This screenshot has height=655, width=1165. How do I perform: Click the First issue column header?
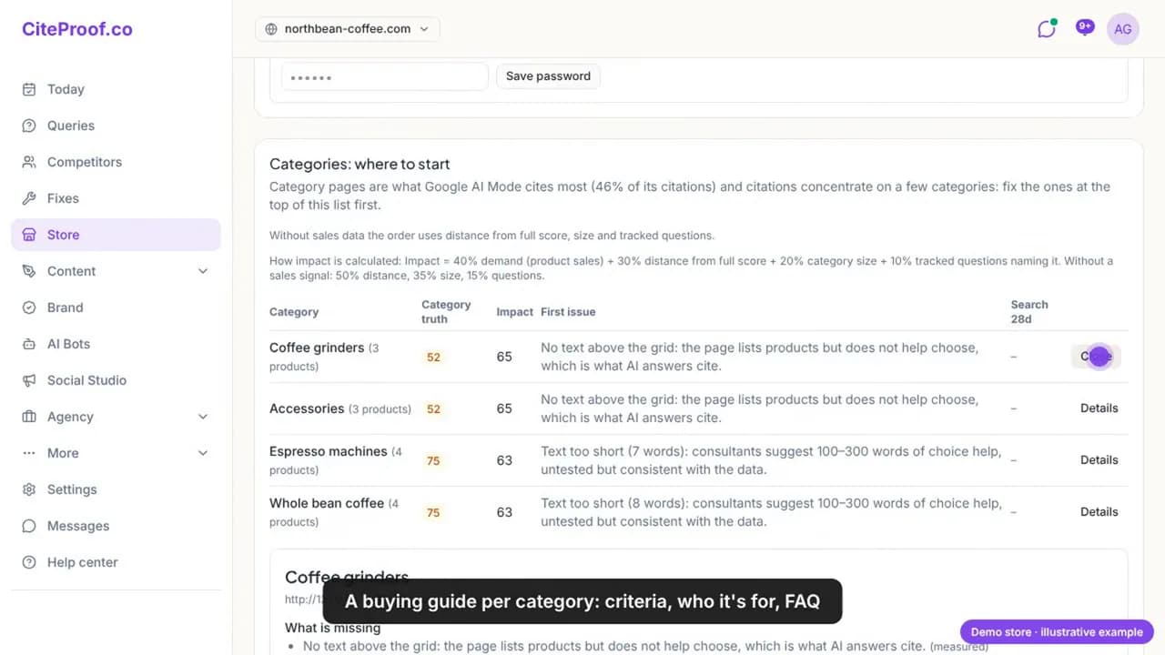(568, 312)
